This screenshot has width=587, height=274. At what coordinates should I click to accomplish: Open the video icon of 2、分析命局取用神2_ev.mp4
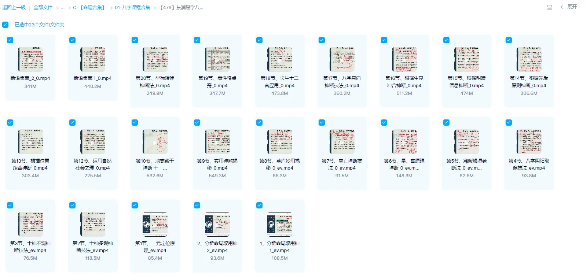tap(217, 224)
